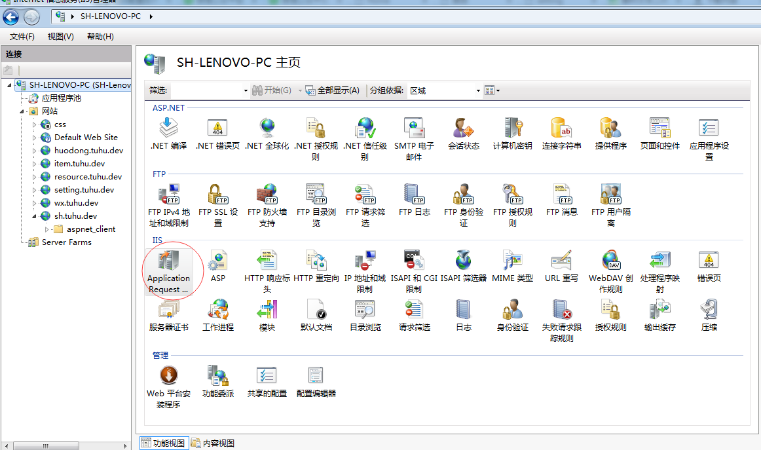This screenshot has height=450, width=761.
Task: Open 默认文档 feature
Action: [x=316, y=316]
